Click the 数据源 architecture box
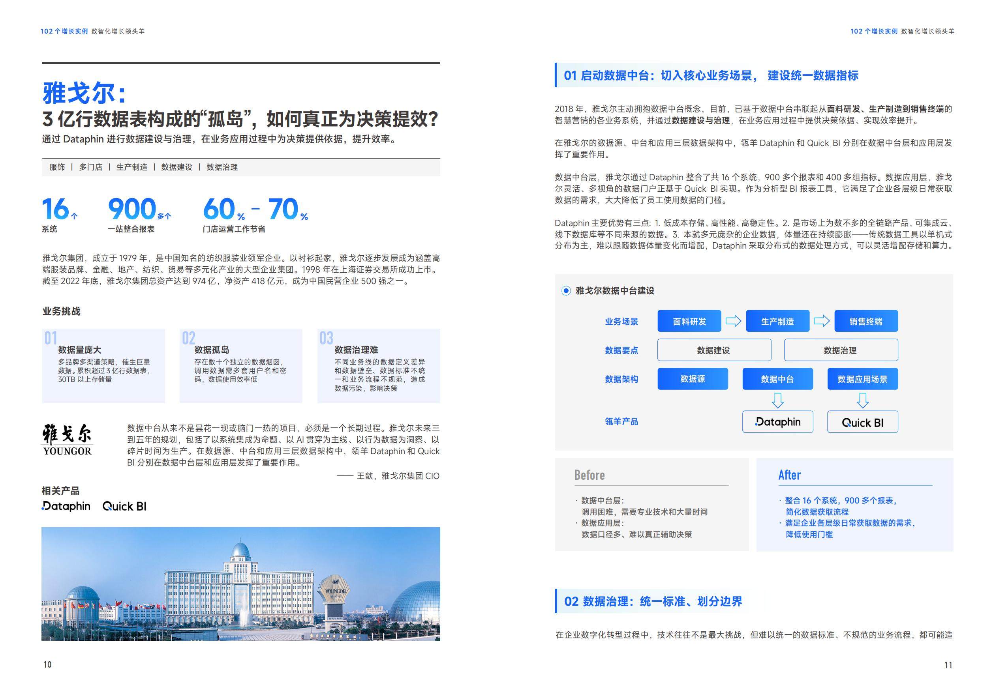The height and width of the screenshot is (696, 995). point(693,379)
